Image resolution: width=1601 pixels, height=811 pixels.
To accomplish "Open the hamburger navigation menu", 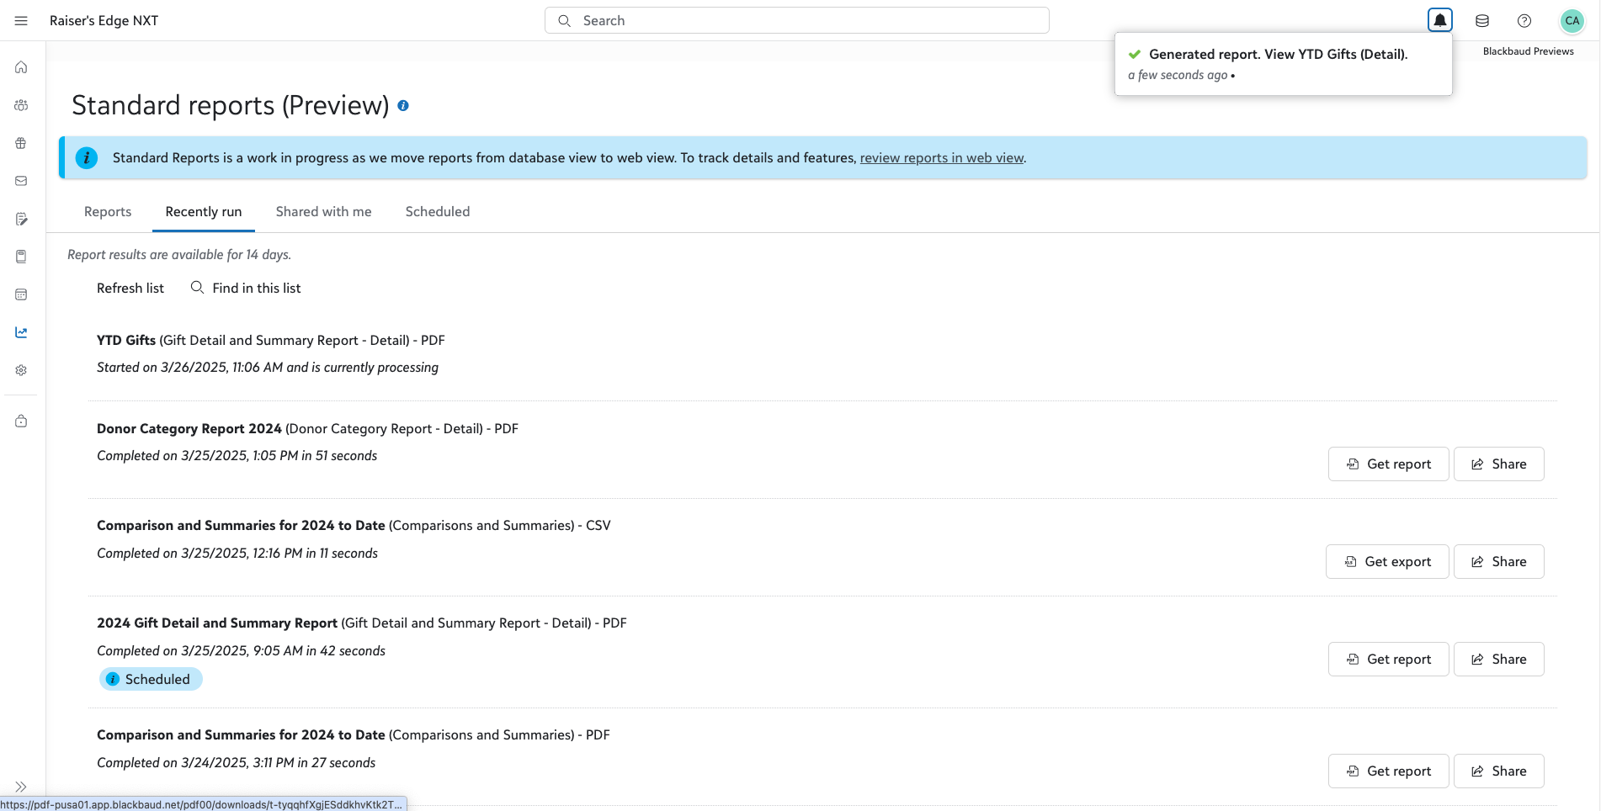I will (21, 21).
